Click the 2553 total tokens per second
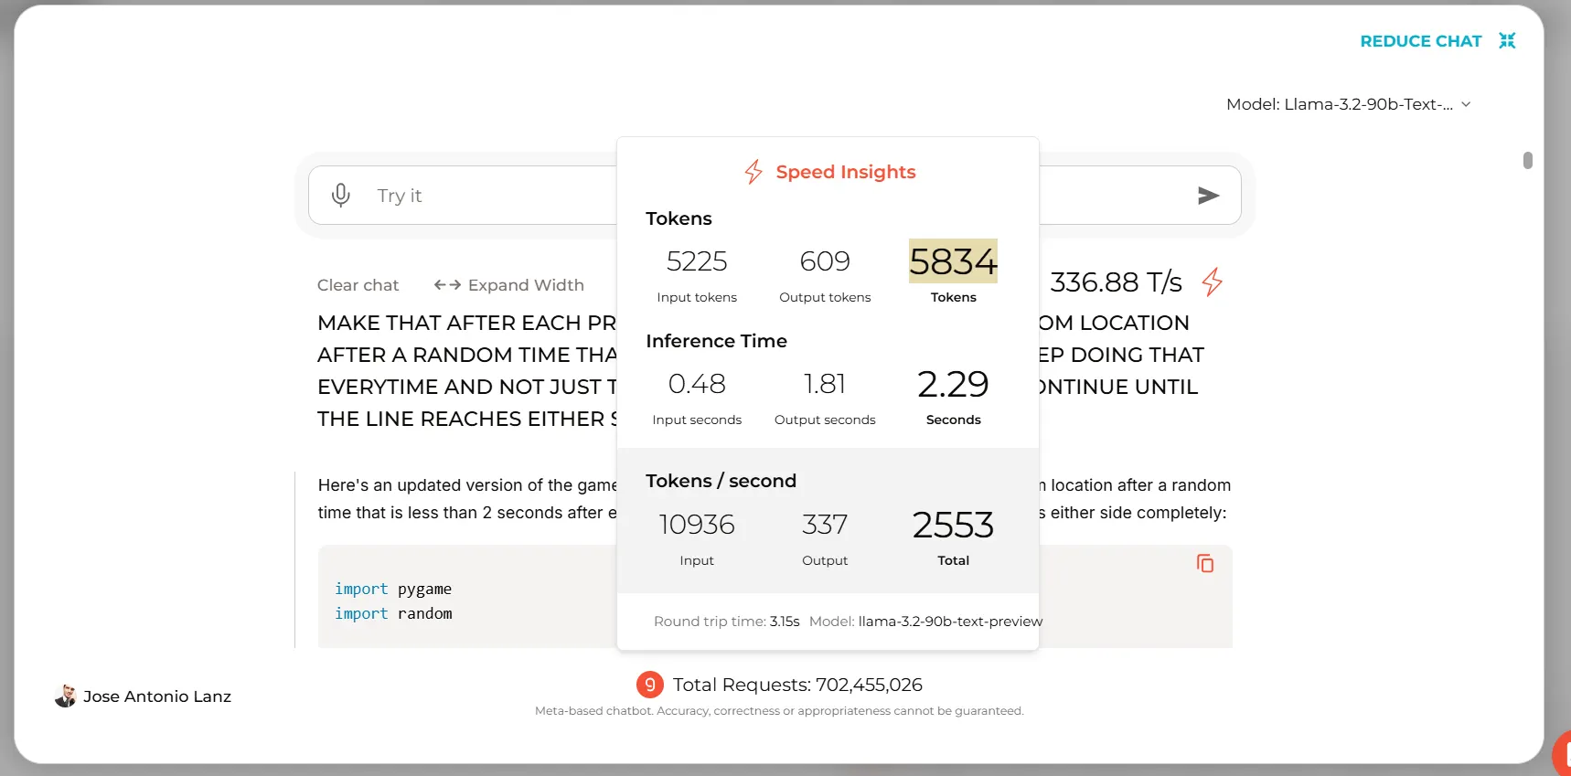Viewport: 1571px width, 776px height. tap(953, 526)
